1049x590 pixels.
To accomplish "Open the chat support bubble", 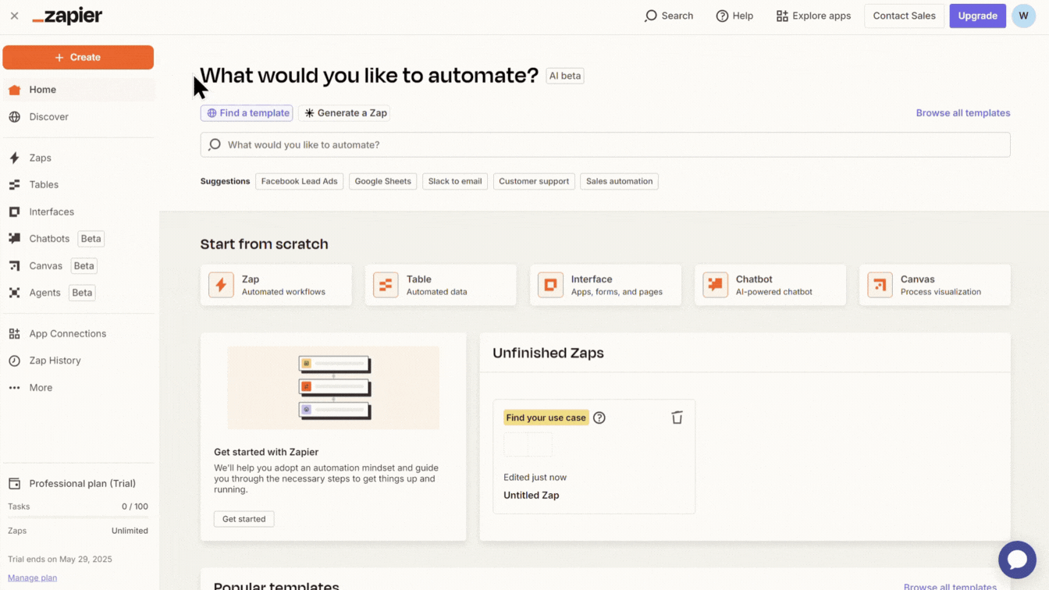I will (1017, 560).
